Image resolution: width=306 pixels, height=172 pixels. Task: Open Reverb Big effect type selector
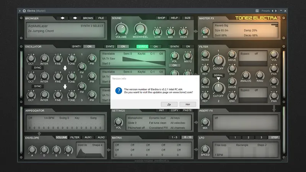(221, 25)
